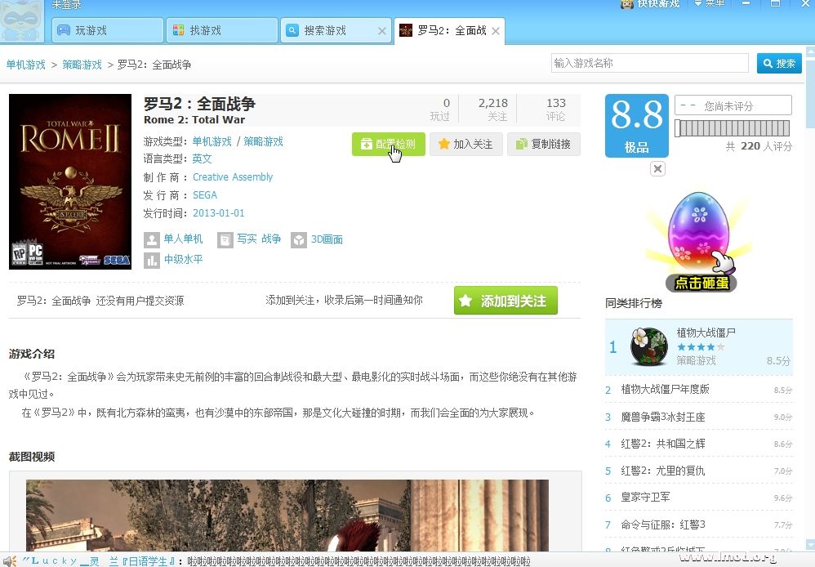This screenshot has width=815, height=567.
Task: Dismiss the egg ad with its X
Action: click(658, 168)
